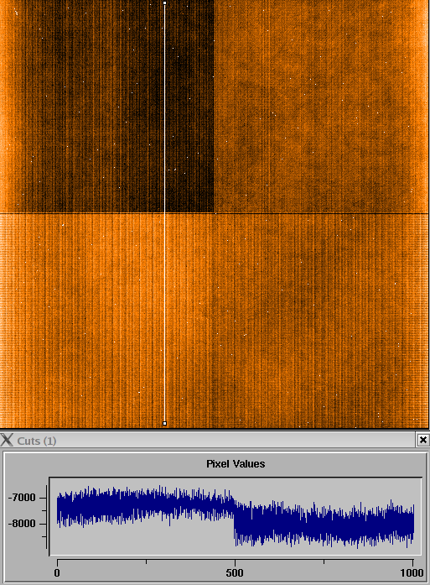
Task: Click the sharp step drop in the plot
Action: coord(235,522)
